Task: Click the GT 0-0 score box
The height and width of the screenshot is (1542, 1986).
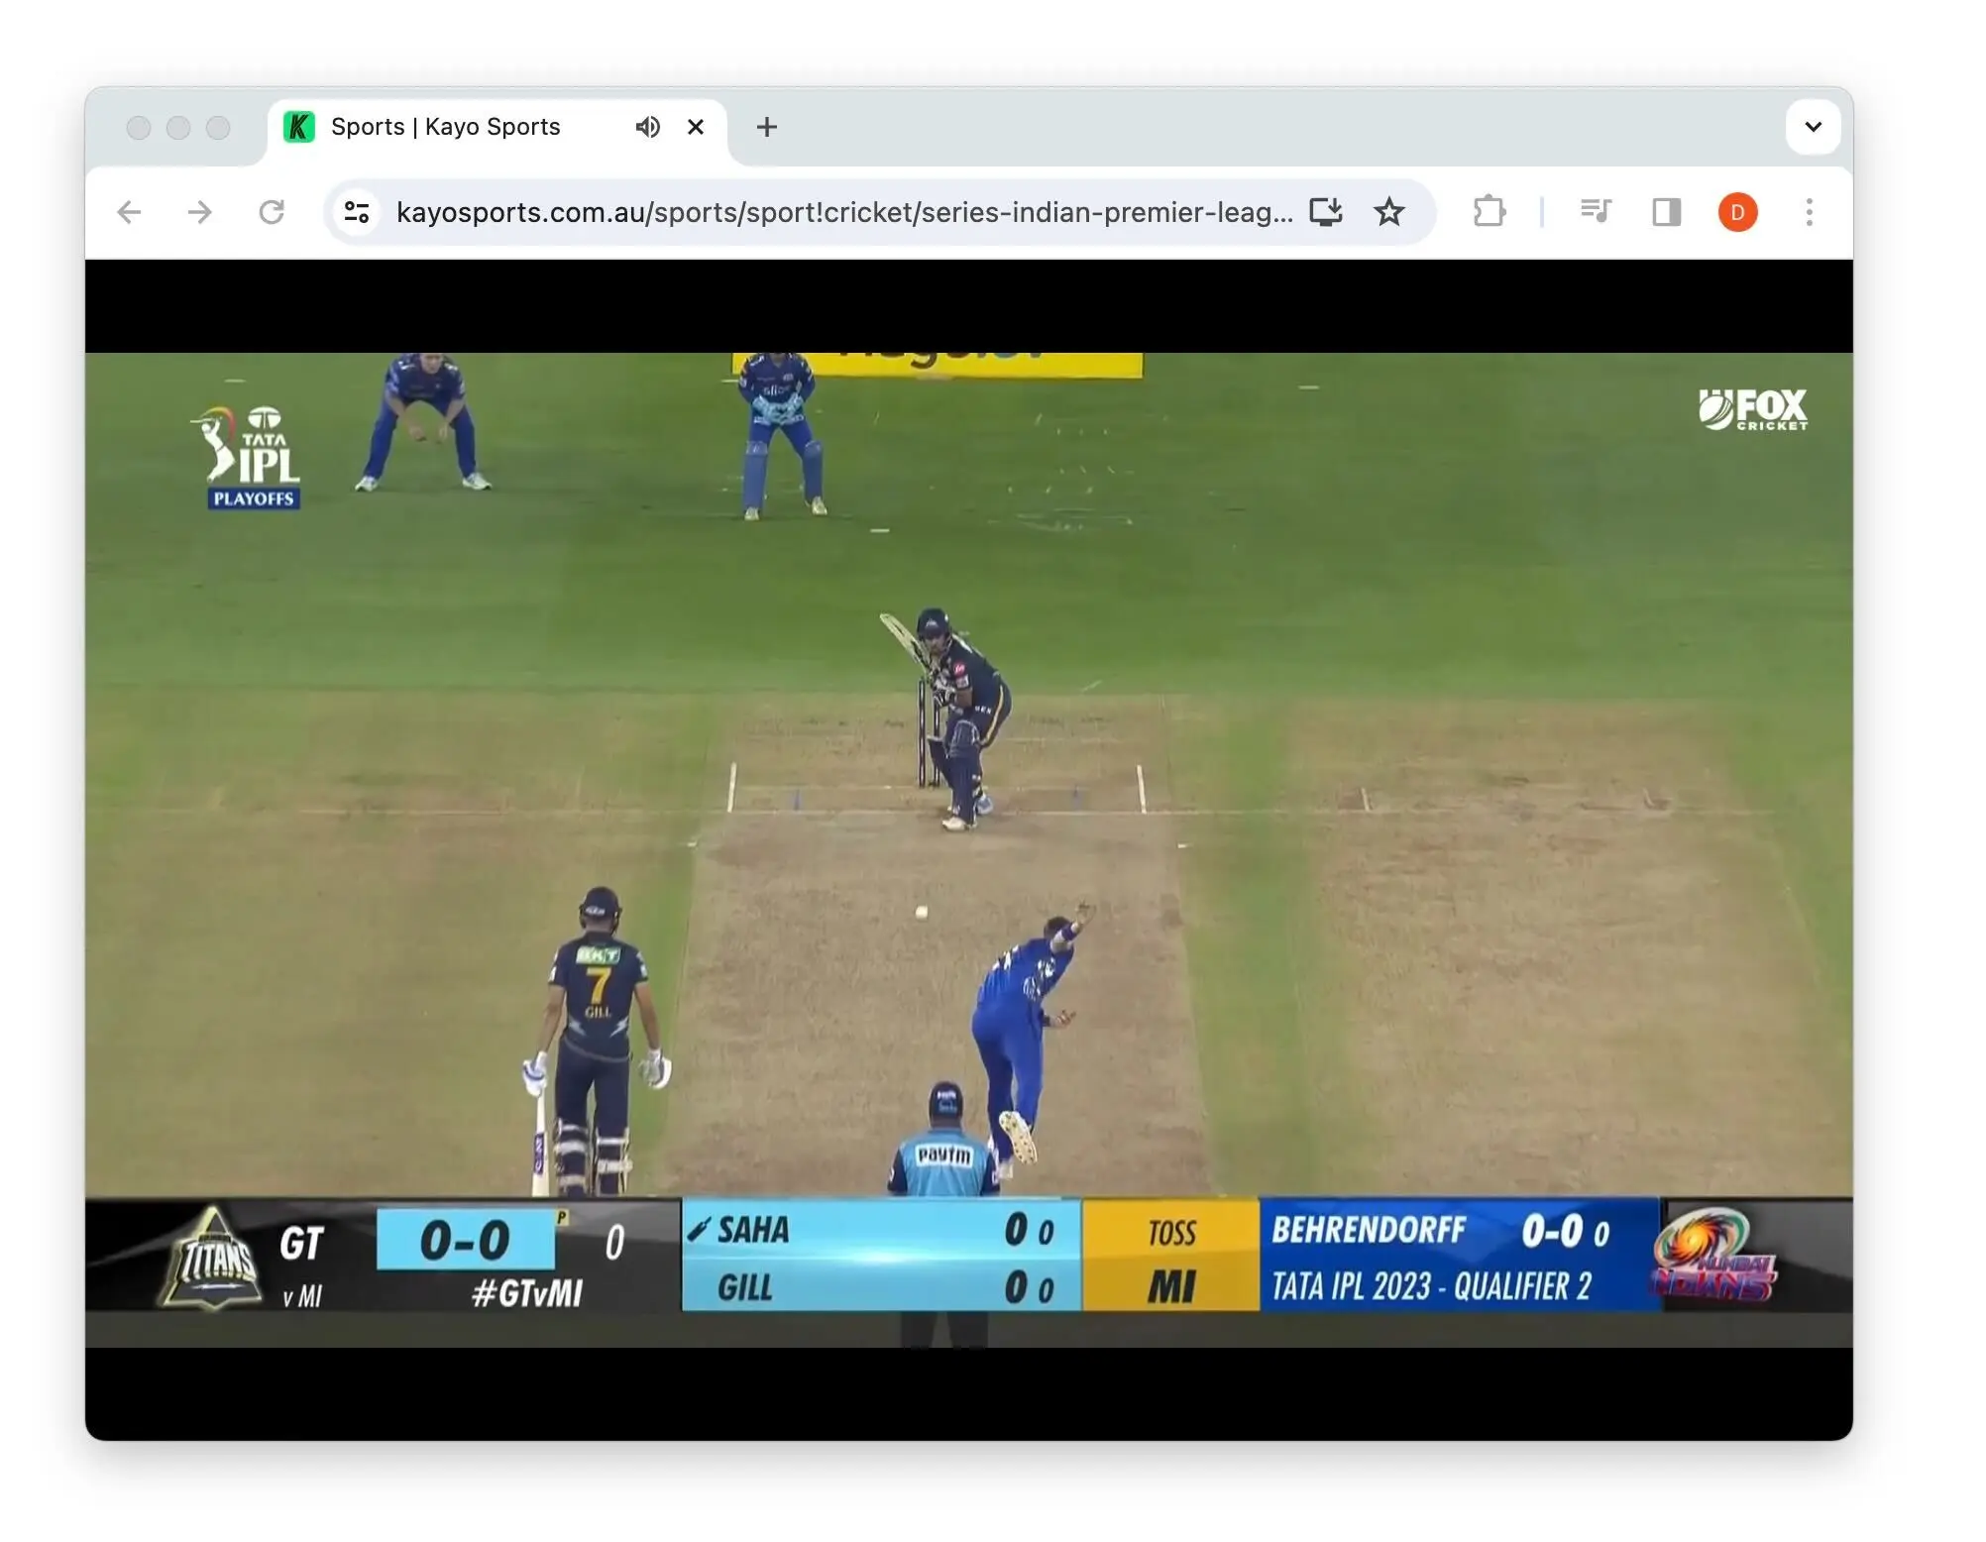Action: 465,1239
